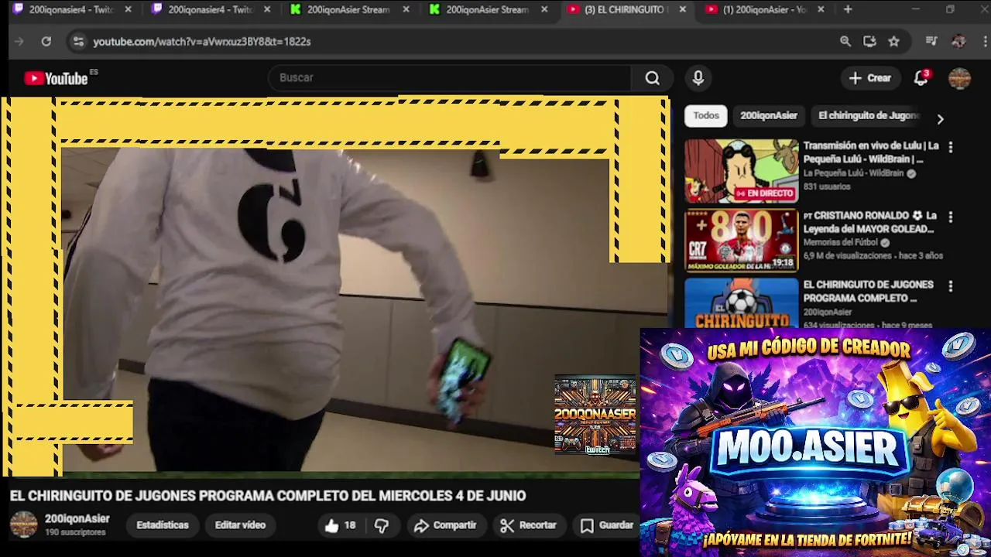991x557 pixels.
Task: Click the address bar URL
Action: coord(202,42)
